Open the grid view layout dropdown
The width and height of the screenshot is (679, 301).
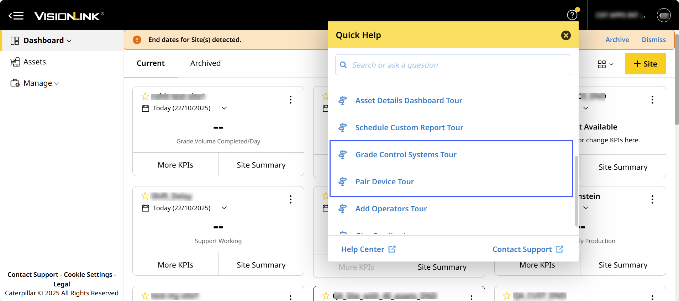coord(605,64)
